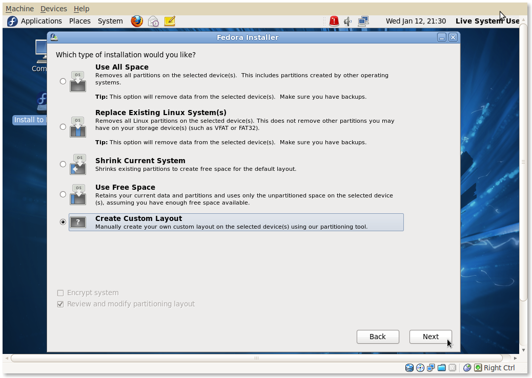The width and height of the screenshot is (532, 378).
Task: Click the Use All Space disk icon
Action: click(x=78, y=81)
